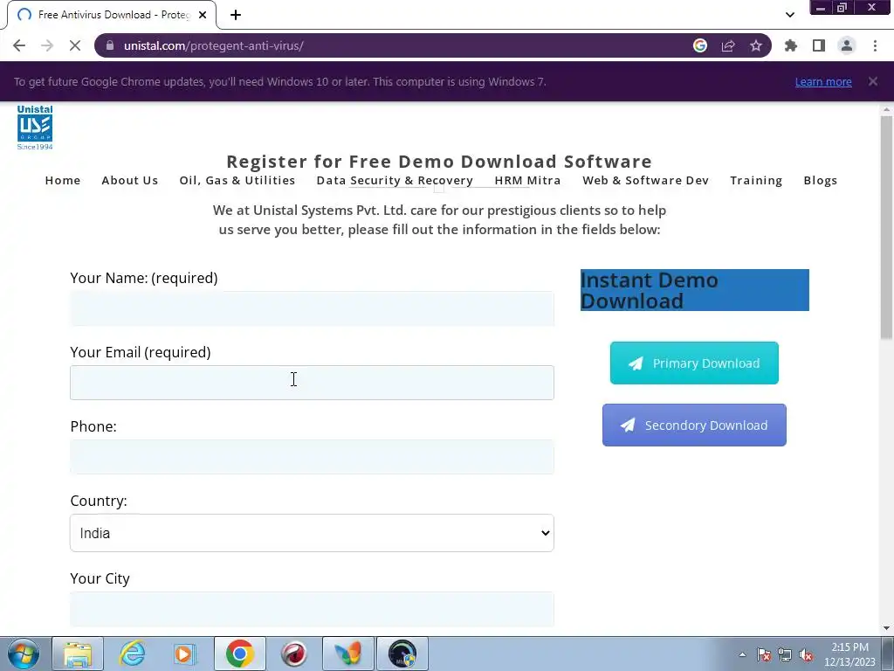Open the red swirl taskbar app
This screenshot has height=671, width=894.
click(x=293, y=654)
